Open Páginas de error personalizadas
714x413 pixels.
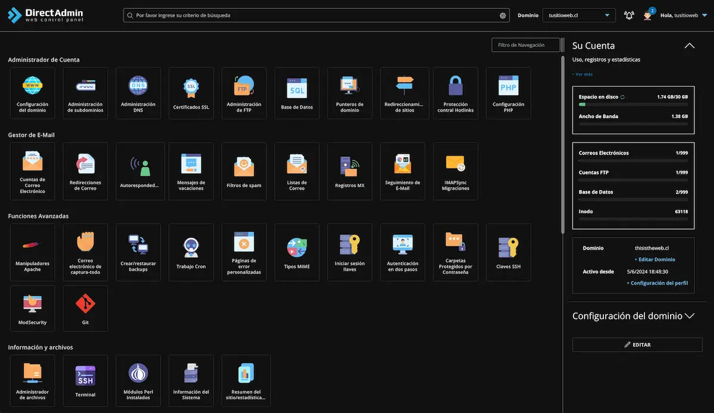(x=244, y=252)
